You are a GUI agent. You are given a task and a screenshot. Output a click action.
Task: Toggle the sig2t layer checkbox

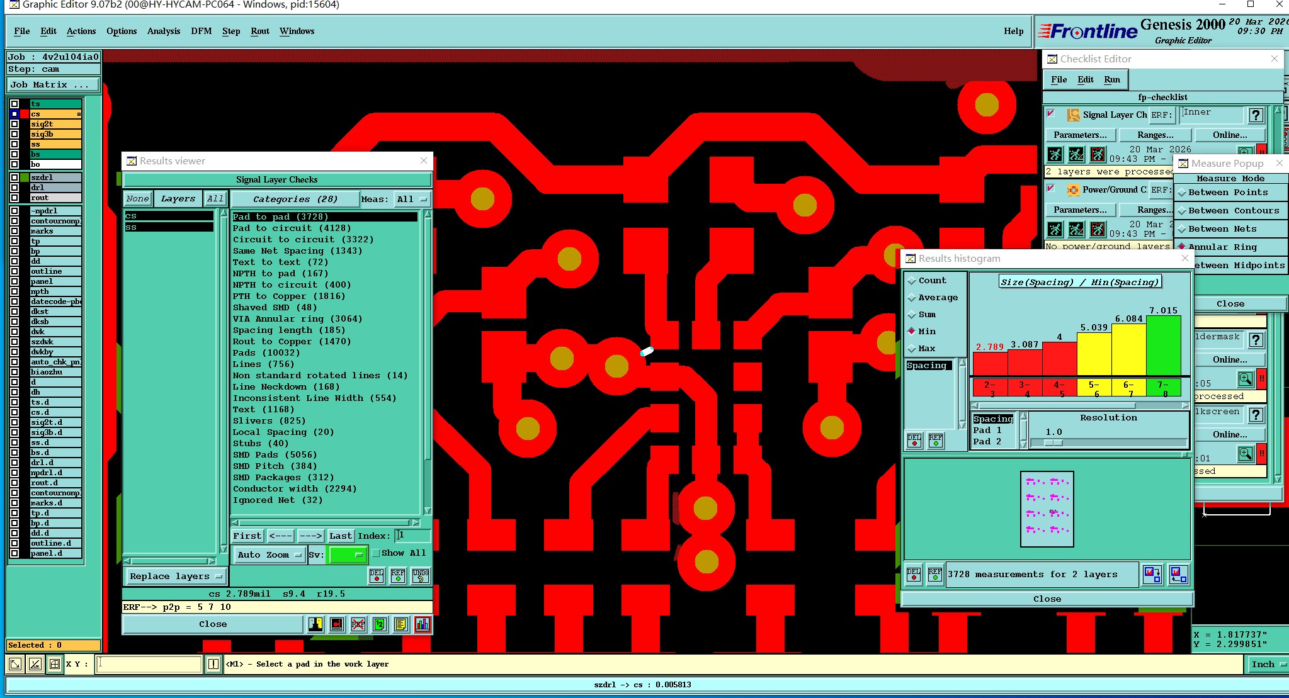click(x=14, y=124)
